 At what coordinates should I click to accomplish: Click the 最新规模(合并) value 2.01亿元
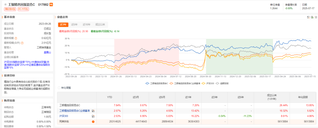click(x=46, y=43)
